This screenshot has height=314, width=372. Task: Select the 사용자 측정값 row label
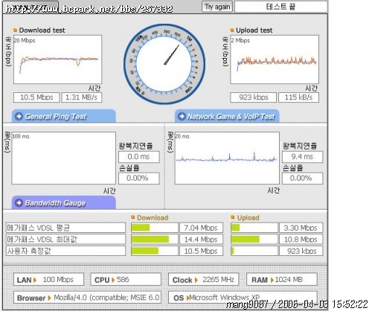[x=65, y=251]
